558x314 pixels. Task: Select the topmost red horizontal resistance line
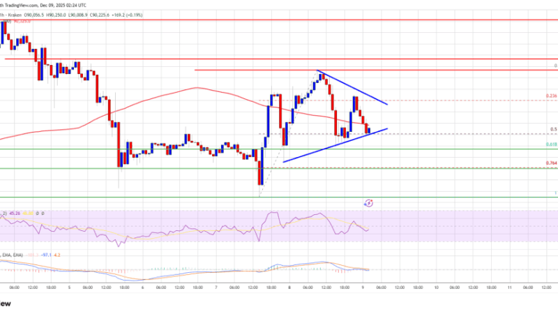279,20
